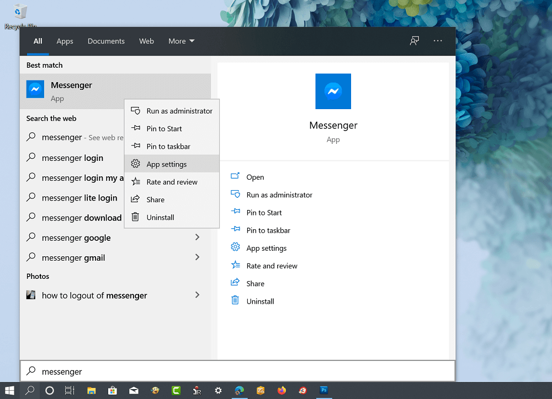Click the messenger search input field
Image resolution: width=552 pixels, height=399 pixels.
click(237, 371)
